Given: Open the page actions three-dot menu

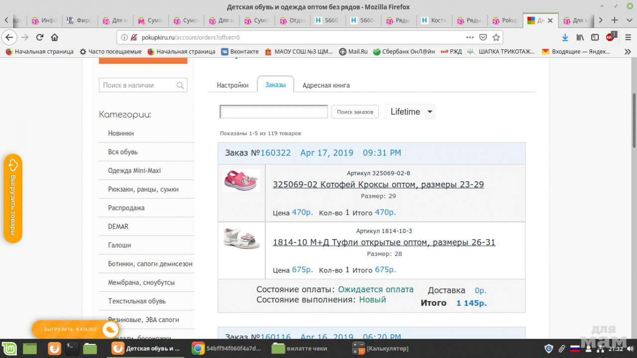Looking at the screenshot, I should tap(470, 37).
